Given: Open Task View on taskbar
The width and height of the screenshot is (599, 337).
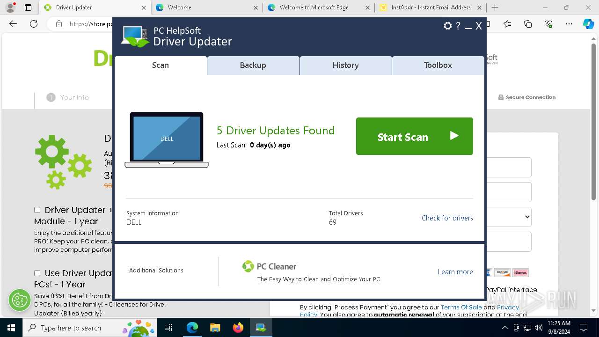Looking at the screenshot, I should coord(168,328).
